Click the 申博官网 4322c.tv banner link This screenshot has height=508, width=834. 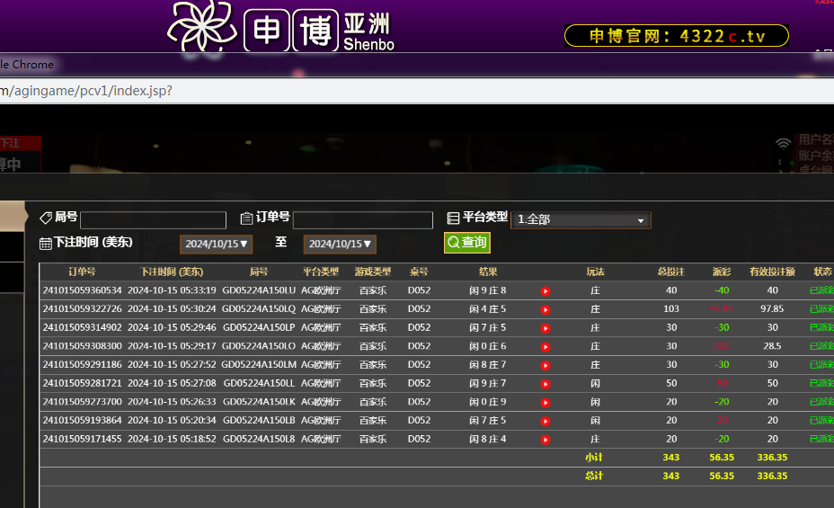(x=676, y=36)
